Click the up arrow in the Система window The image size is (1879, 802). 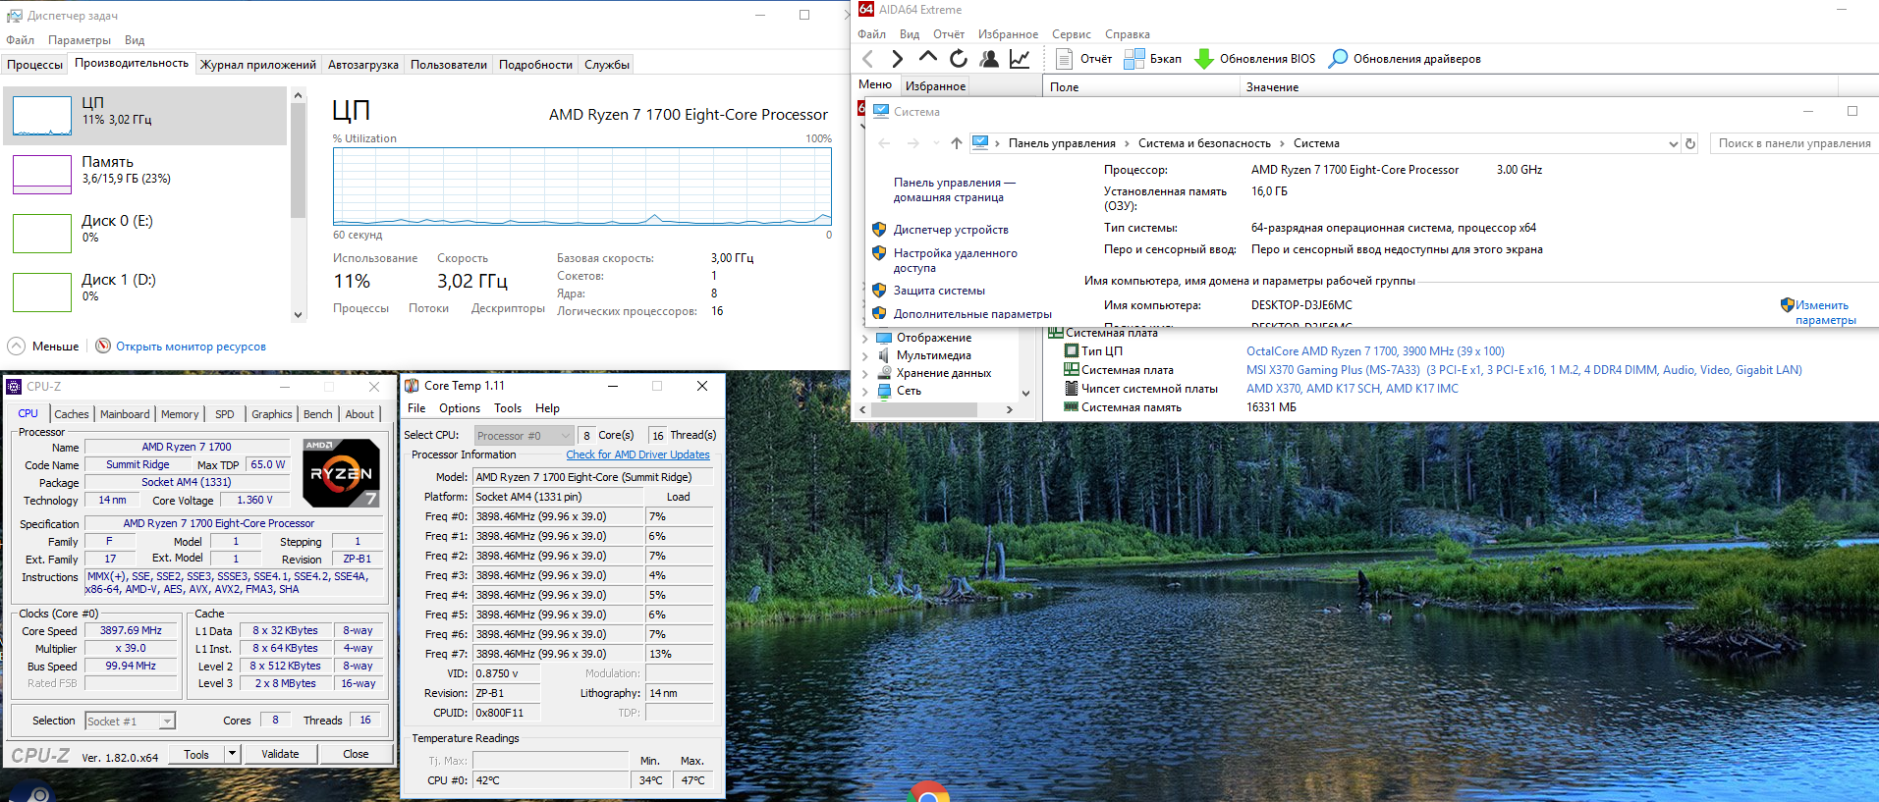click(x=957, y=143)
